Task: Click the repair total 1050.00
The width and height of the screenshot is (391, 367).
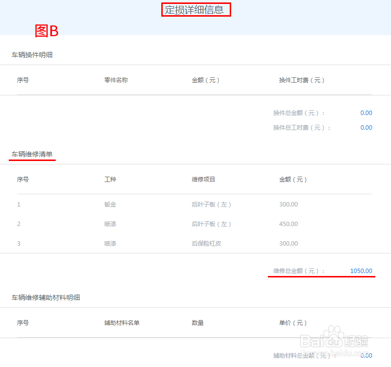Action: click(361, 271)
